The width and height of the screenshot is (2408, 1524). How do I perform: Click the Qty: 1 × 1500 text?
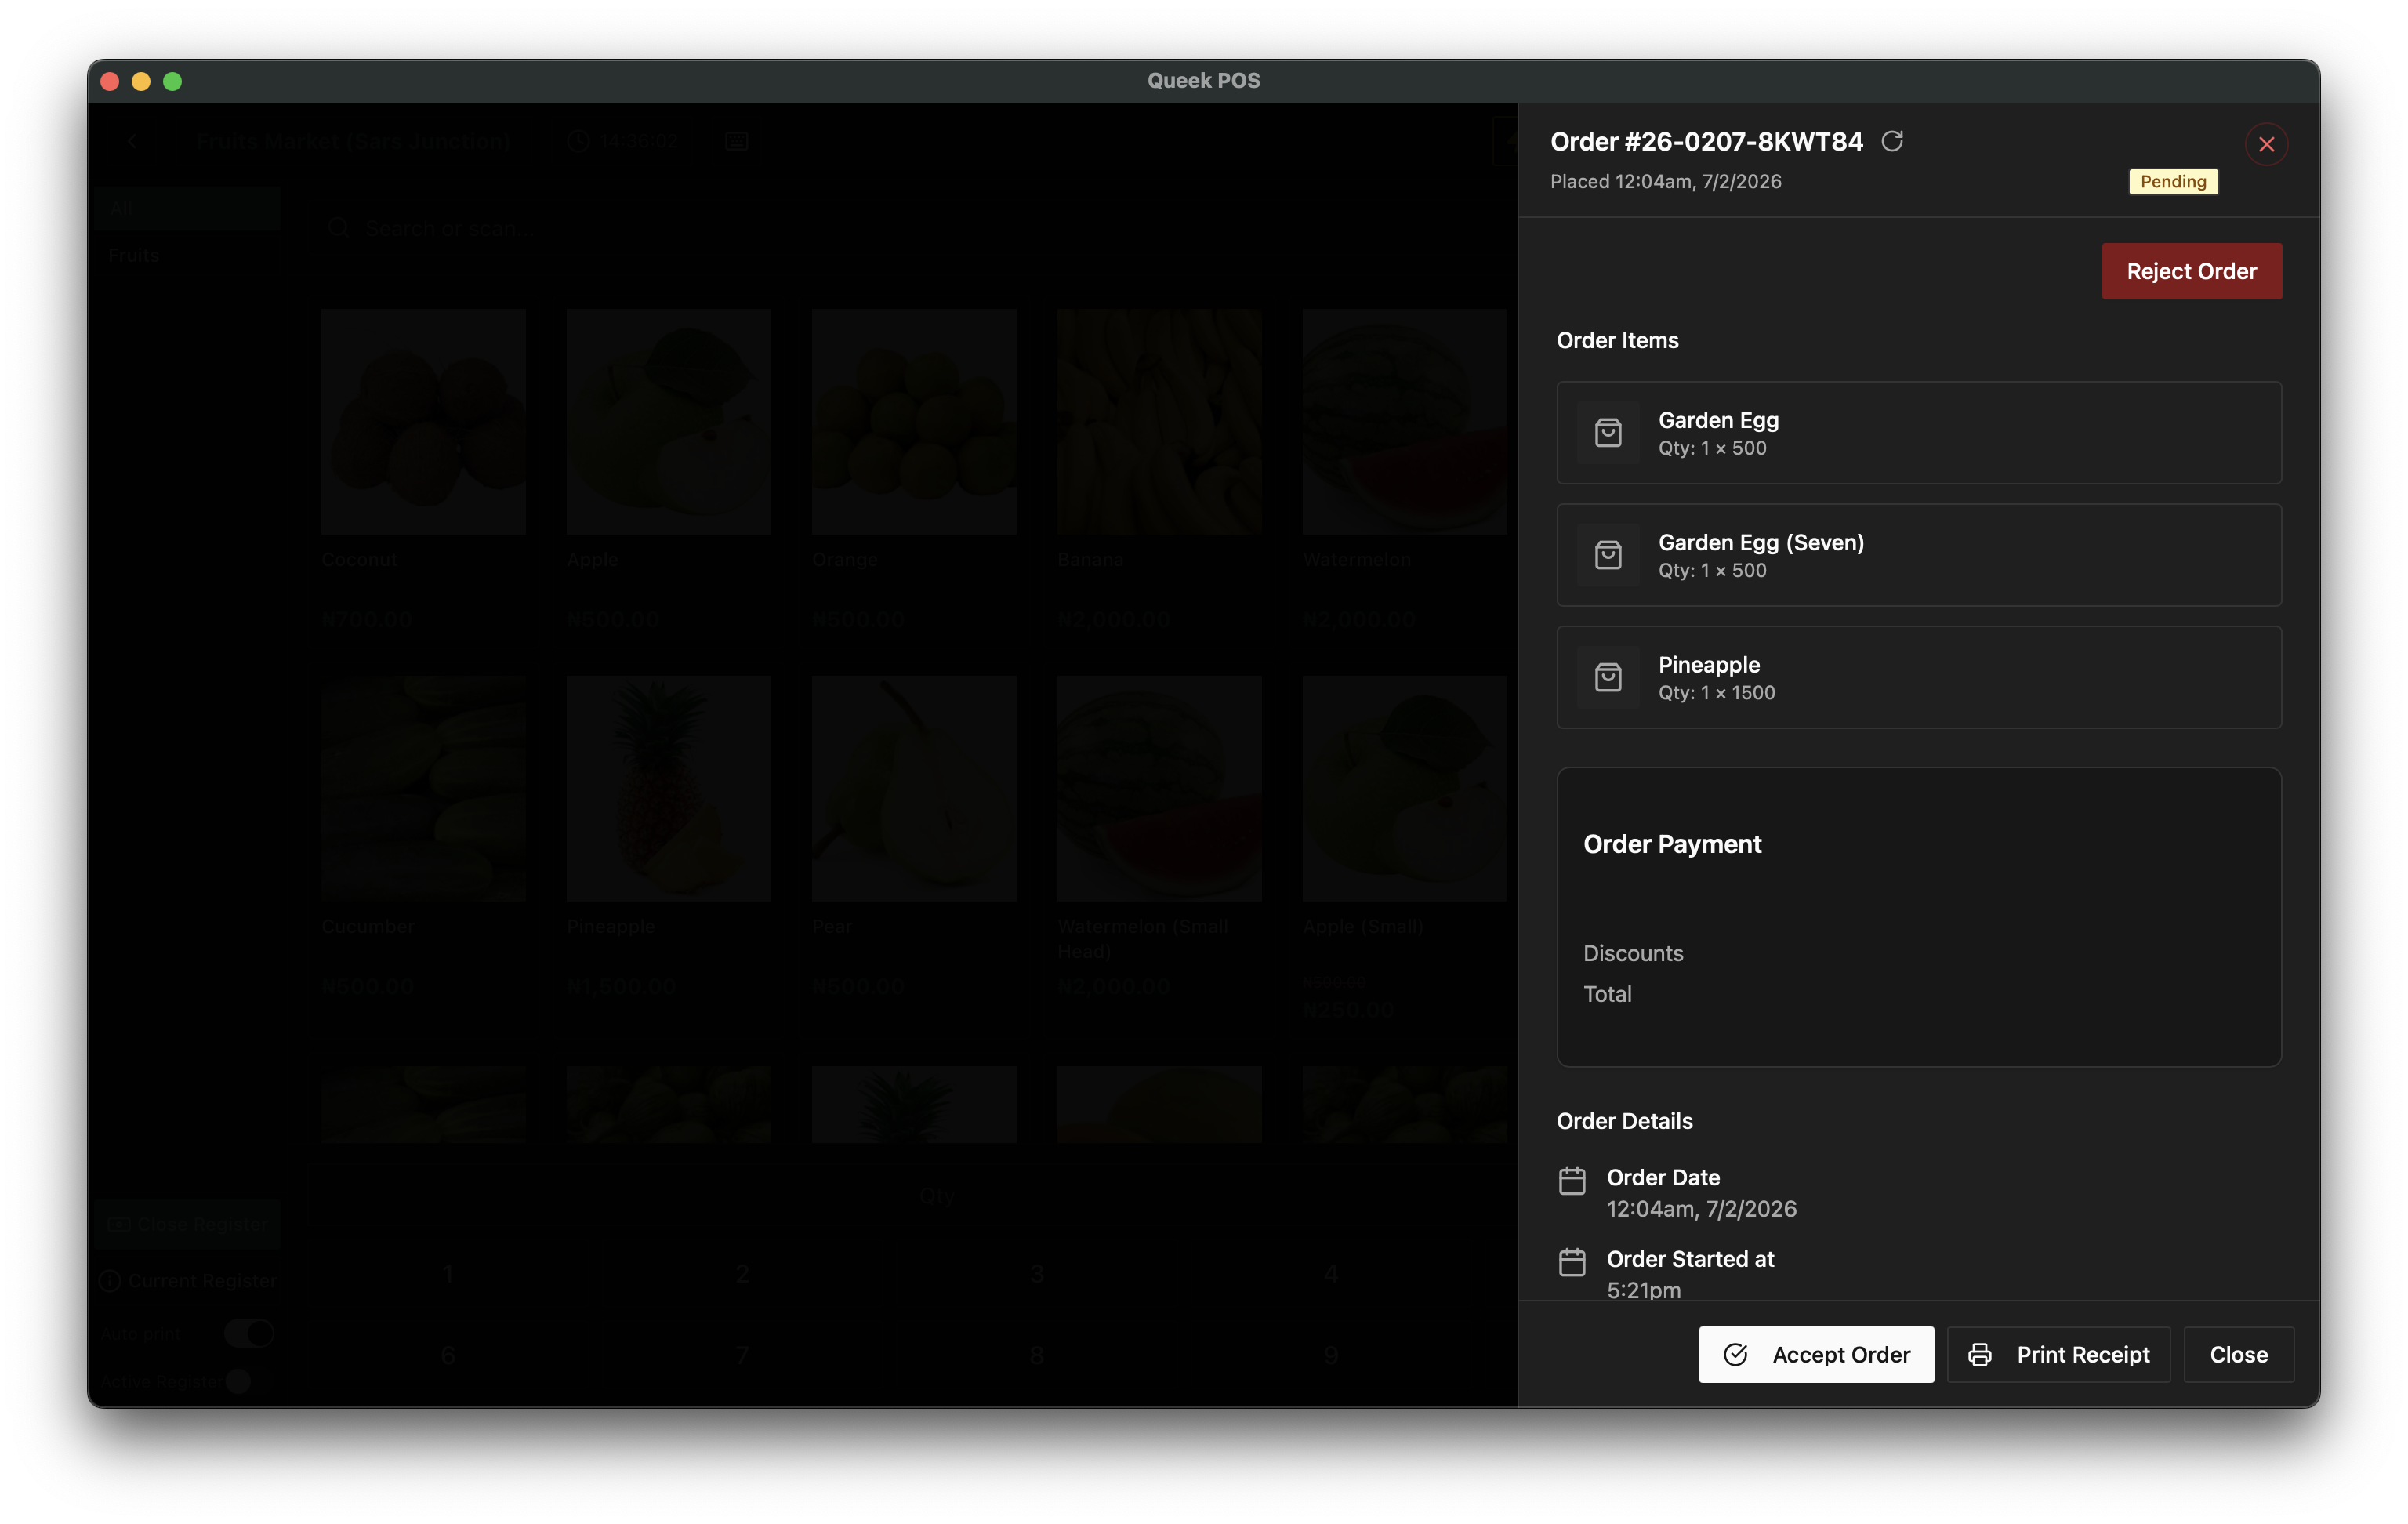tap(1716, 693)
